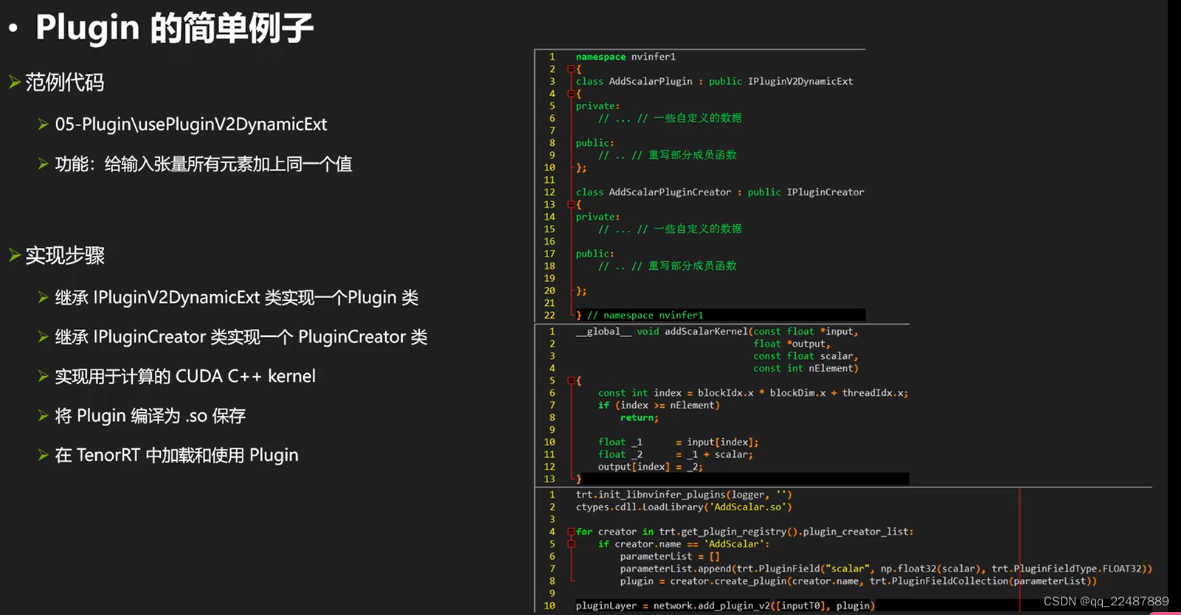1181x615 pixels.
Task: Click the 'float _1 = input[index];' line
Action: (x=678, y=442)
